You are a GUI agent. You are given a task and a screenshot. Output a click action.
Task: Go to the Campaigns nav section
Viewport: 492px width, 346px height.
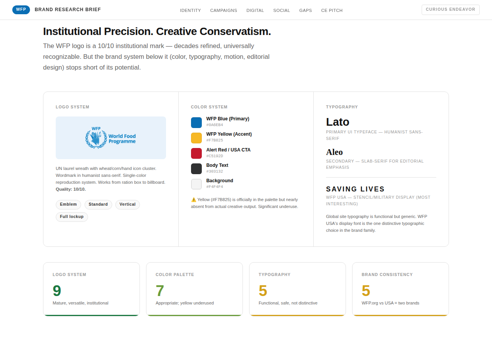point(224,10)
